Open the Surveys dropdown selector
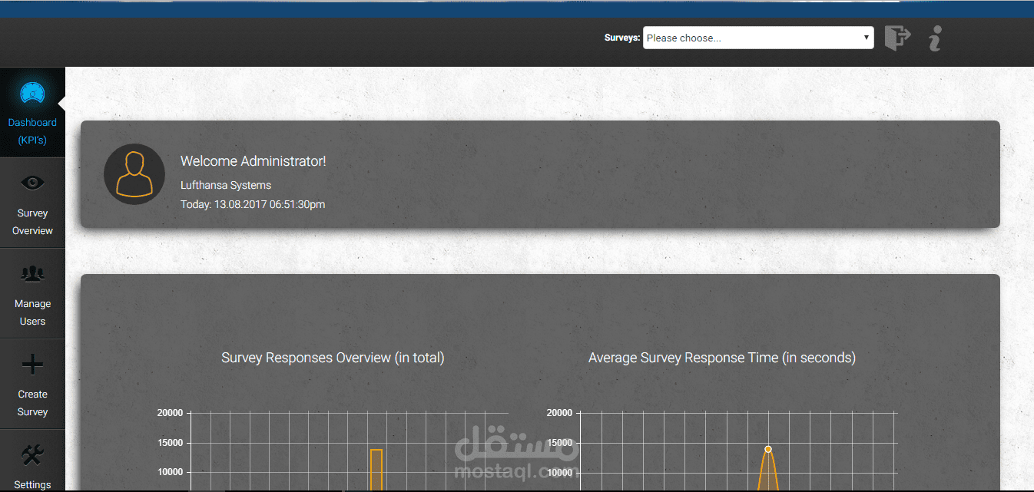1034x492 pixels. click(758, 38)
